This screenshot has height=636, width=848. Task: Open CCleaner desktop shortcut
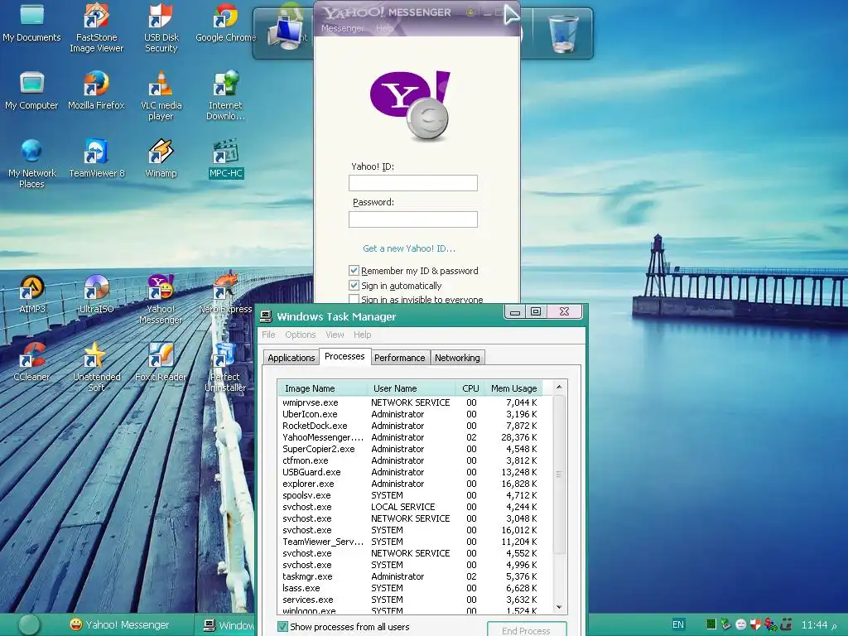[x=32, y=363]
